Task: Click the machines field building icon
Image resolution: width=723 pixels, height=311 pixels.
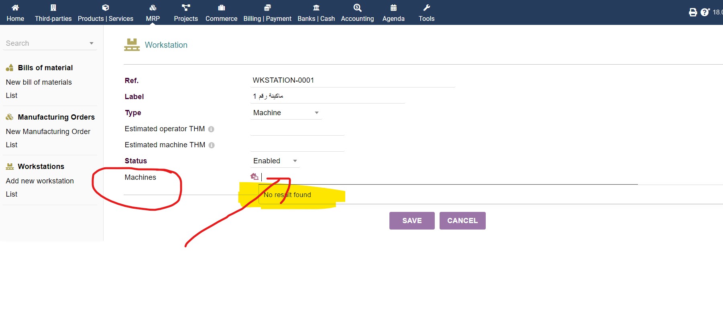Action: [254, 176]
